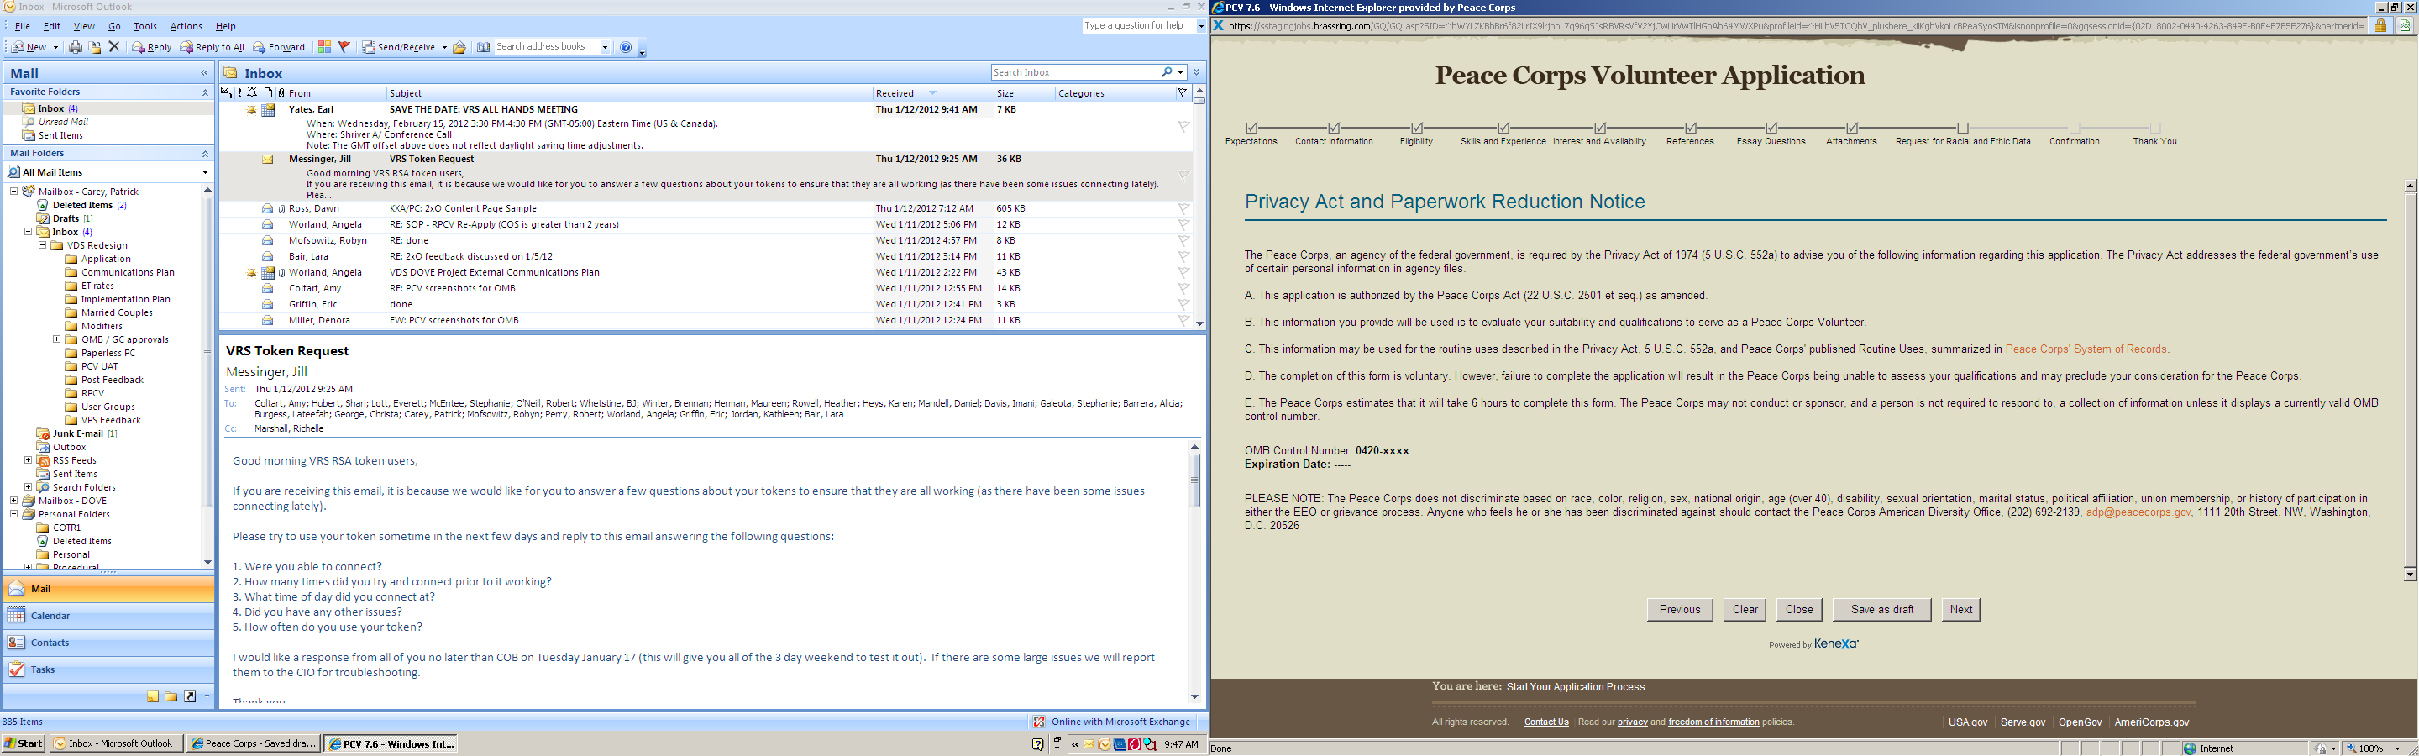Click the Previous button on the application
This screenshot has width=2419, height=756.
tap(1679, 610)
